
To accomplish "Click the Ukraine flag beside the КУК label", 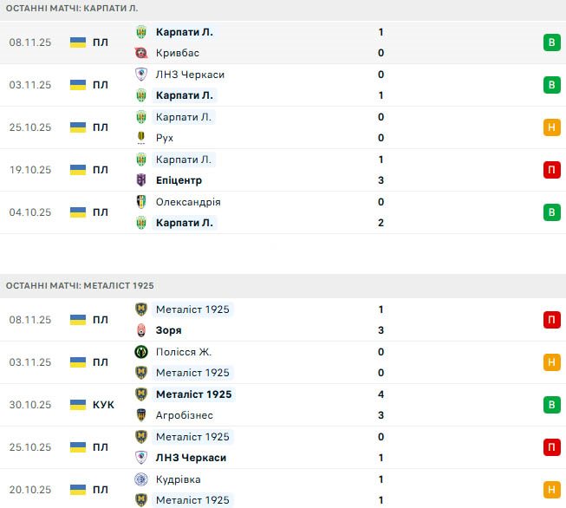I will pos(78,405).
